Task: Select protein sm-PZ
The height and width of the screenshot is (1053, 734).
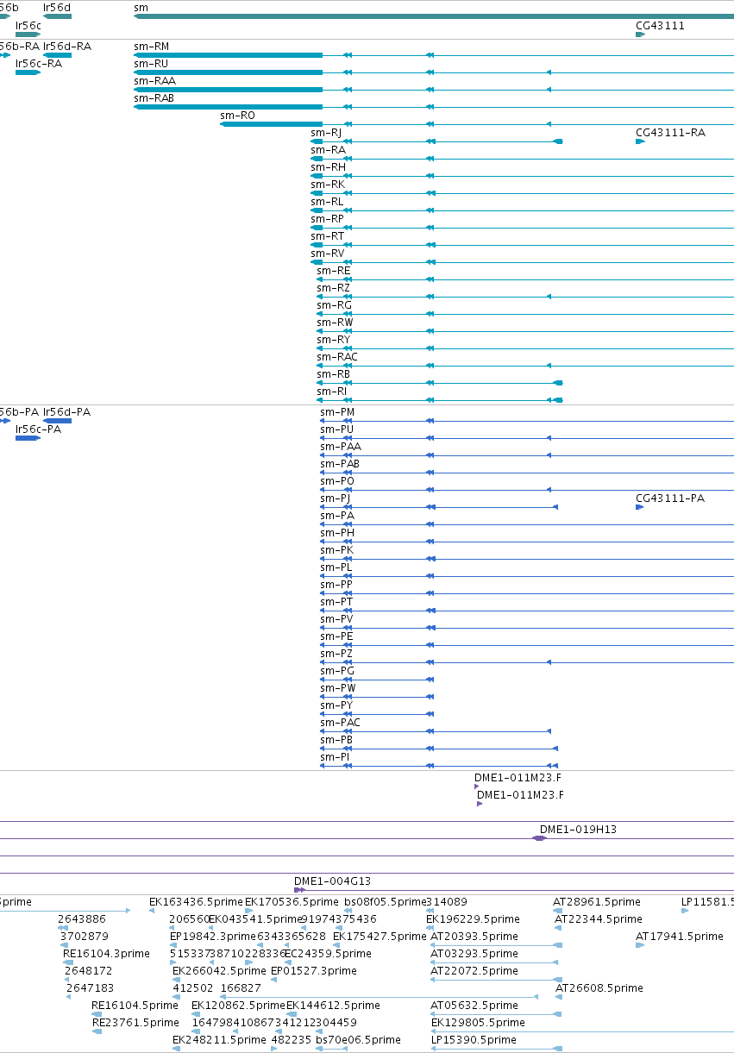Action: point(337,653)
